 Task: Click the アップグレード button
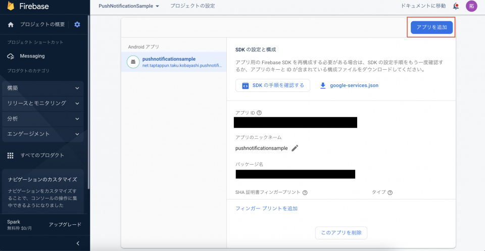pos(65,225)
